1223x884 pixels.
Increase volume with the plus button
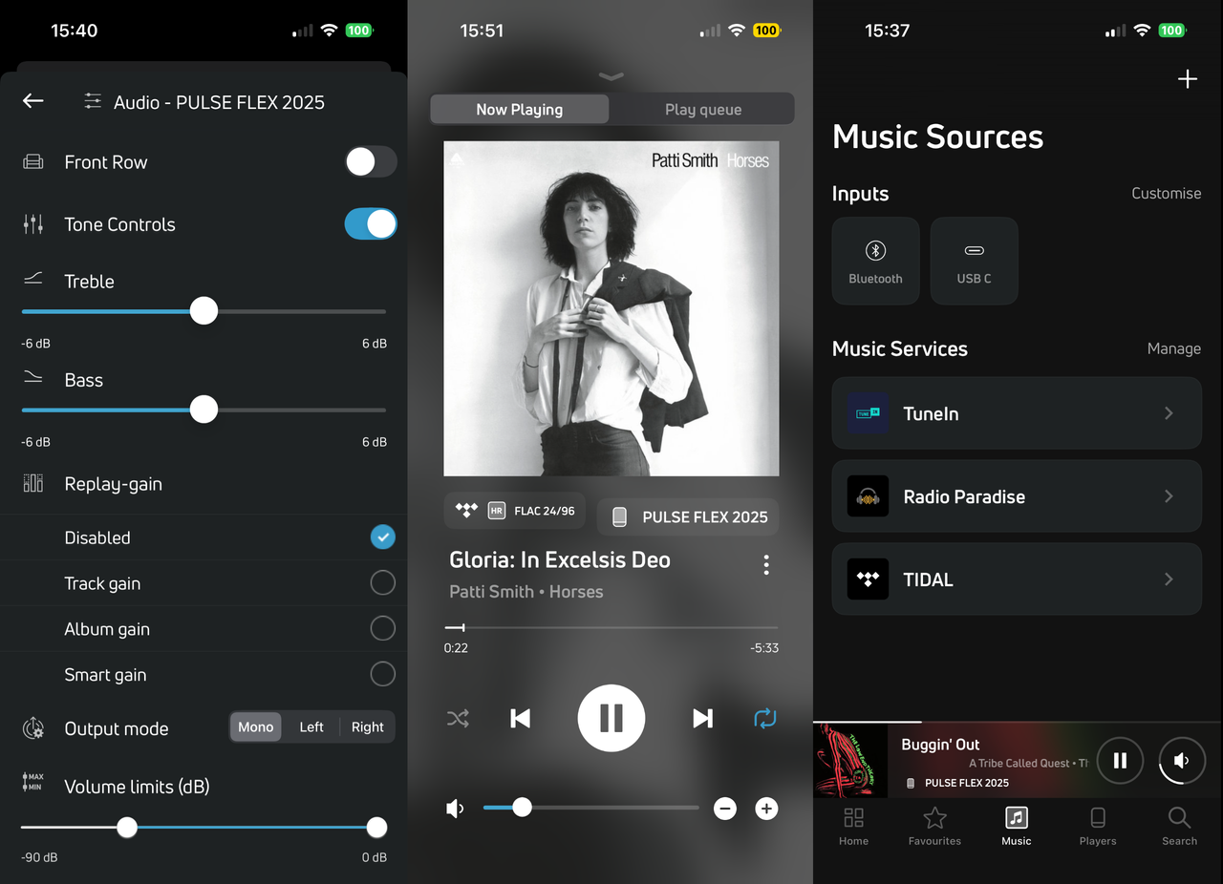coord(766,810)
